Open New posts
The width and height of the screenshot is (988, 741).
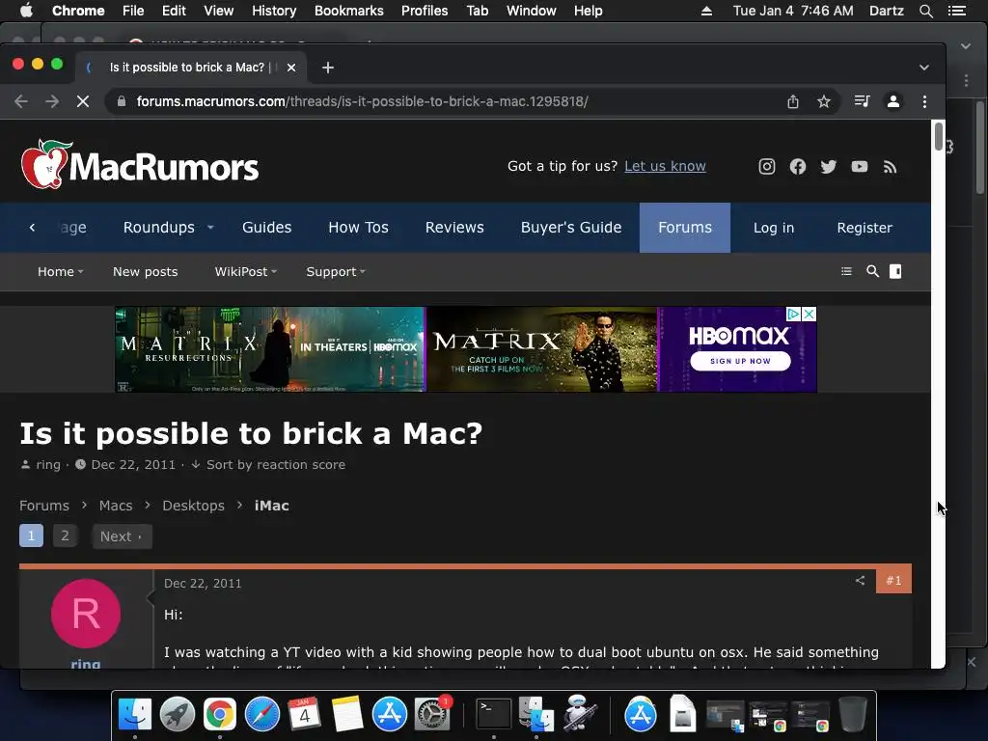(145, 271)
